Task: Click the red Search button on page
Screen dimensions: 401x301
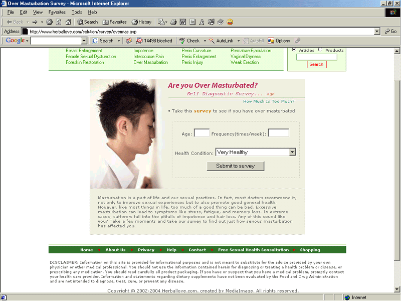Action: pos(317,64)
